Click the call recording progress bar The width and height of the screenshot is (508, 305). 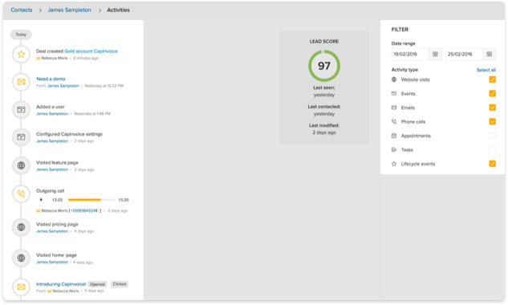(91, 200)
